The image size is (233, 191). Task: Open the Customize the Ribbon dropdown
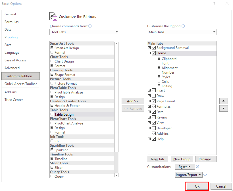[x=182, y=32]
